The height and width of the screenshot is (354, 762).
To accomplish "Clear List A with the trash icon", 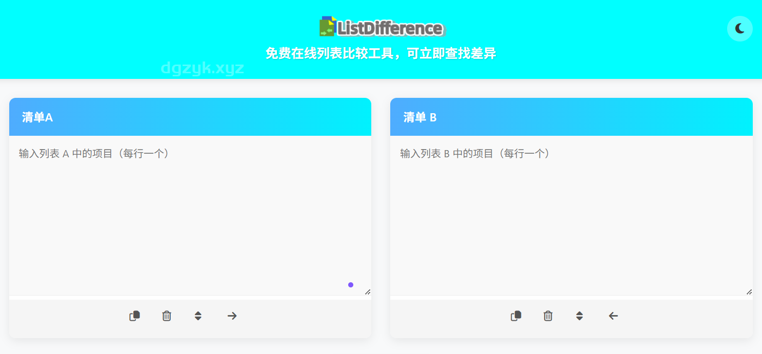I will click(x=167, y=316).
